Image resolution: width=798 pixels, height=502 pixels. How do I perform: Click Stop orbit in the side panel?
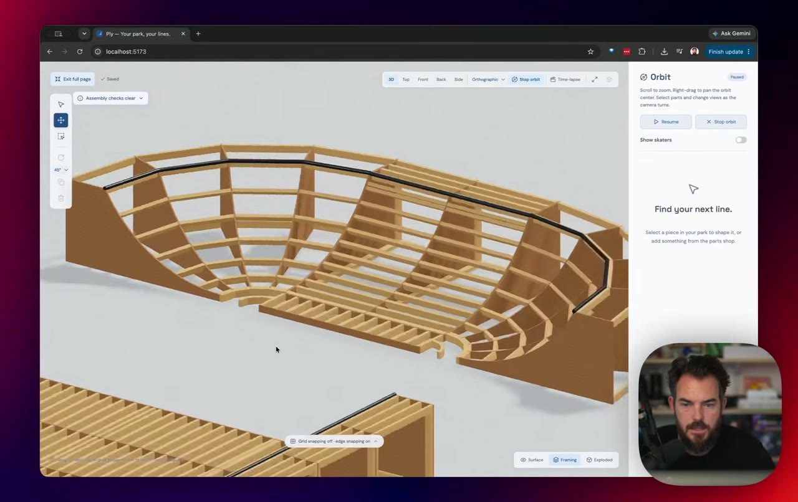[x=721, y=122]
